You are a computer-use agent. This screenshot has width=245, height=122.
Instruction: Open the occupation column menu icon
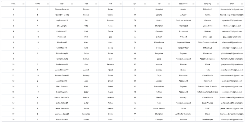tap(194, 4)
